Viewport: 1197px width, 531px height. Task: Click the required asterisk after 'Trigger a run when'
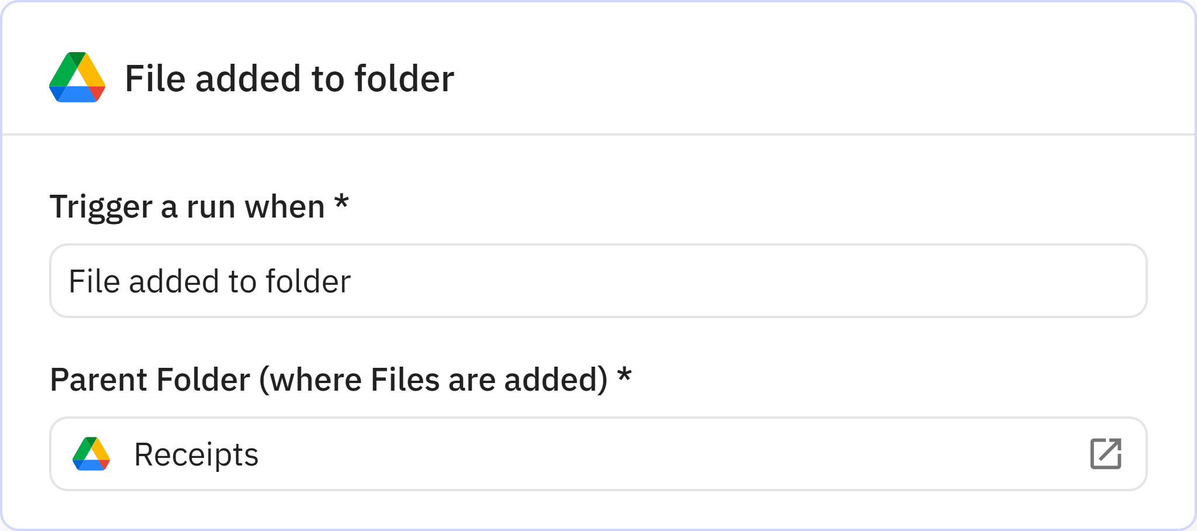pyautogui.click(x=341, y=203)
